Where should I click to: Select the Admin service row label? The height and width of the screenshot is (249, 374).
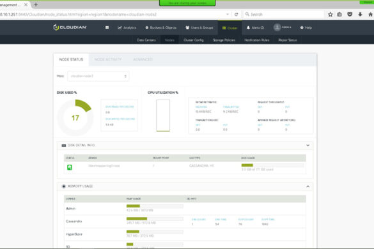(70, 209)
